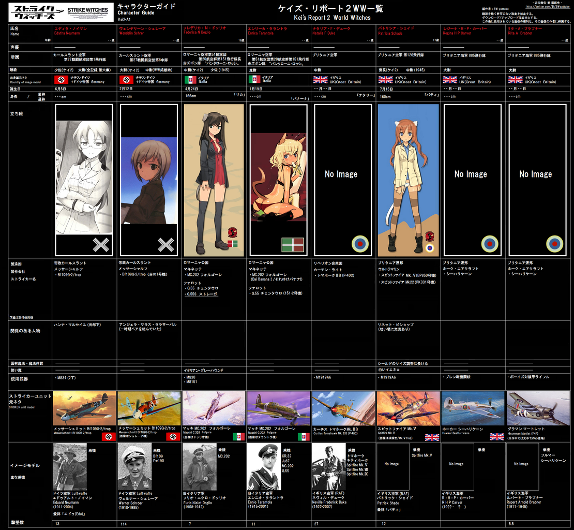
Task: Click Ennio Tarantola's pilot photograph
Action: [264, 466]
